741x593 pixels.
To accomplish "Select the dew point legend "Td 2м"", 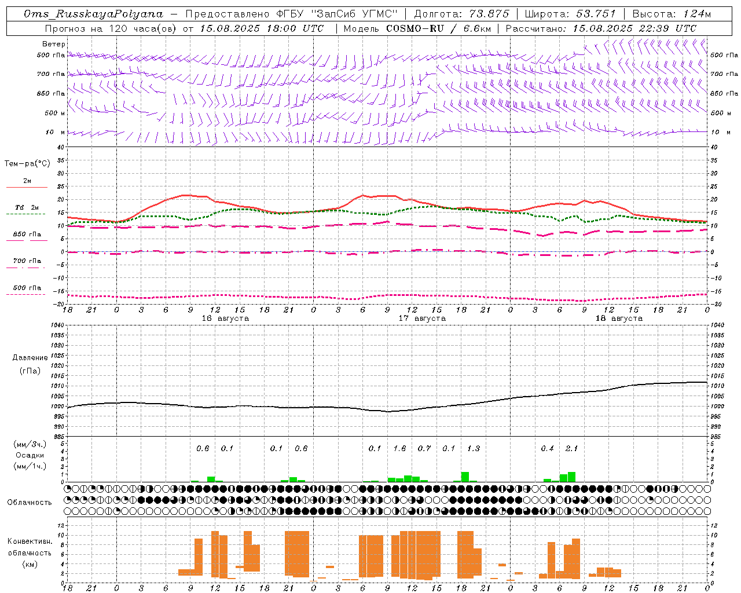I will click(27, 207).
